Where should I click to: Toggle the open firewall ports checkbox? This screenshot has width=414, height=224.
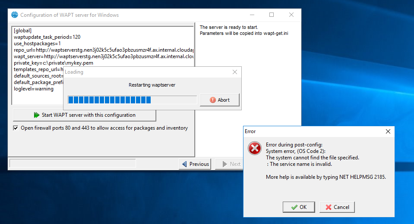click(x=16, y=128)
